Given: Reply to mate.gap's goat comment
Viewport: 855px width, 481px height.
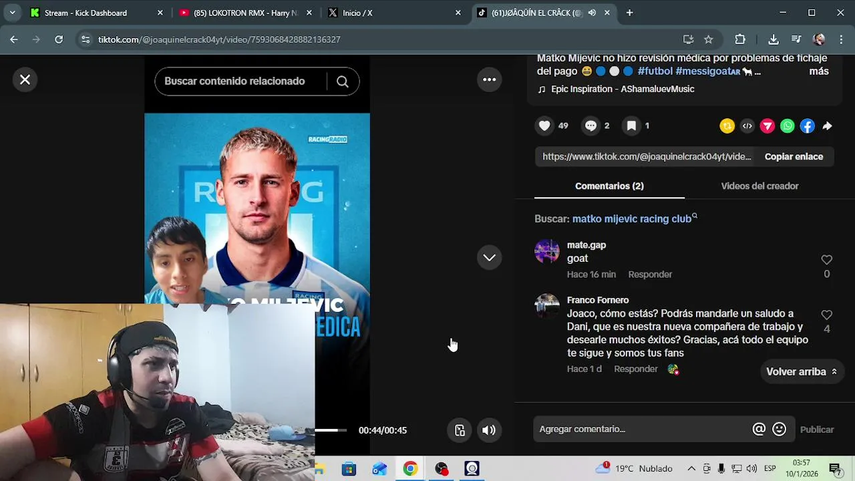Looking at the screenshot, I should pos(650,275).
